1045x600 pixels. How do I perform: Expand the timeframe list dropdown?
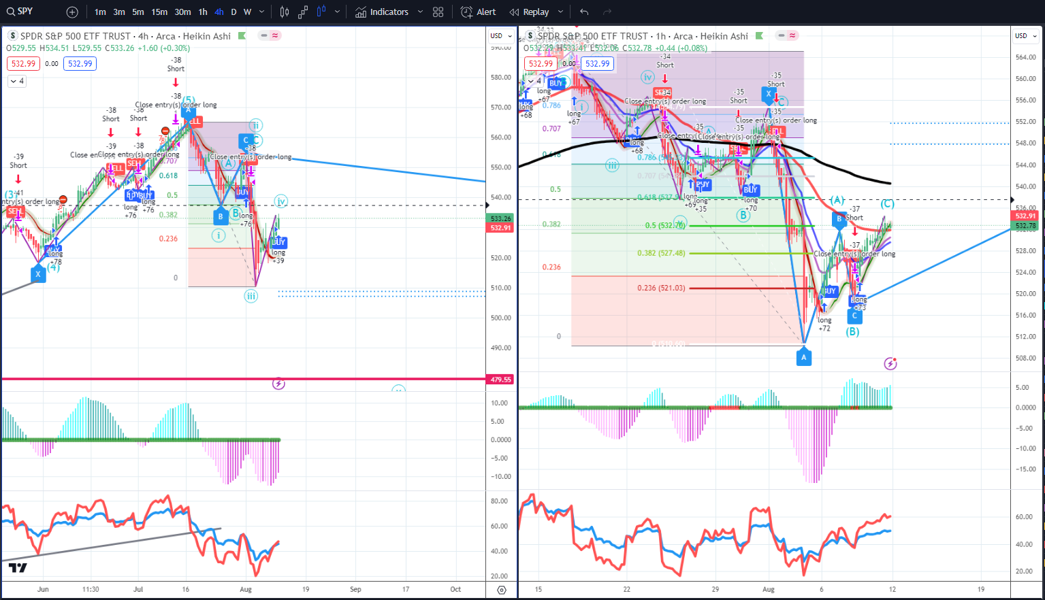[x=262, y=12]
